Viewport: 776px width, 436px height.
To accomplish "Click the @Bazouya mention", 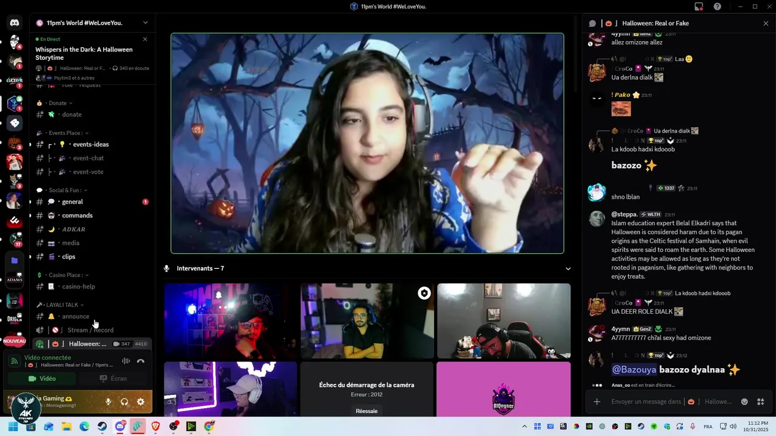I will coord(634,369).
